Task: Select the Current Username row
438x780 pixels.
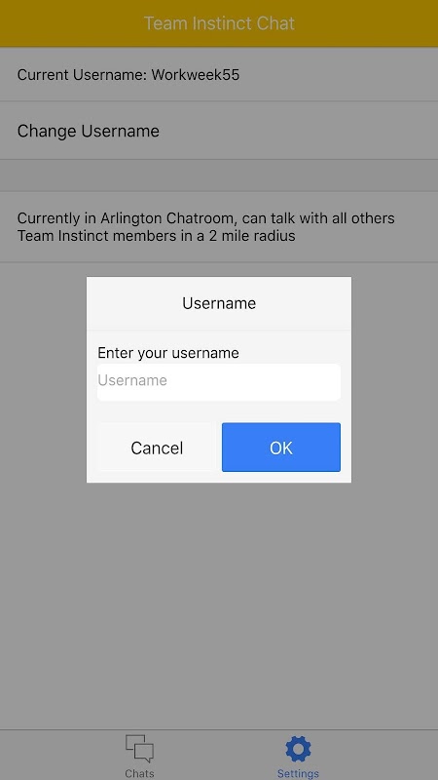Action: [219, 75]
